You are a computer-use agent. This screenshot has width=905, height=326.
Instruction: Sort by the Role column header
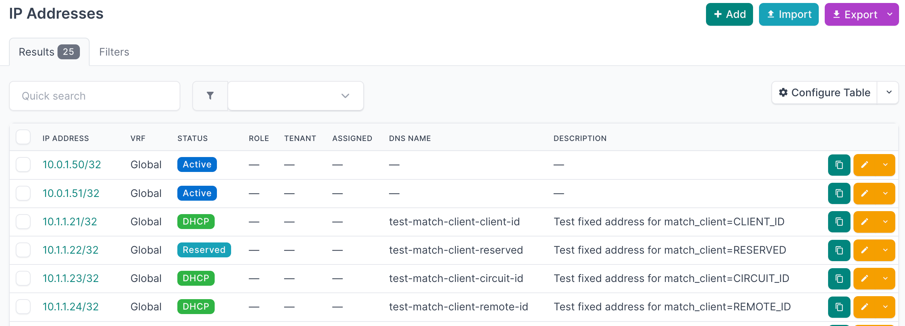click(259, 138)
